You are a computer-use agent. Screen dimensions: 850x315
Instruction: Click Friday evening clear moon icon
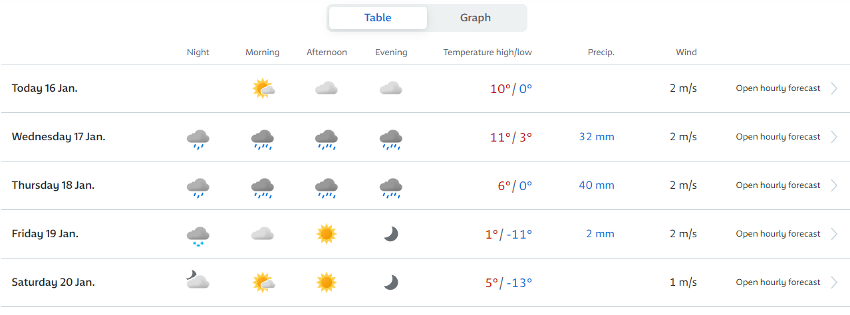coord(391,234)
